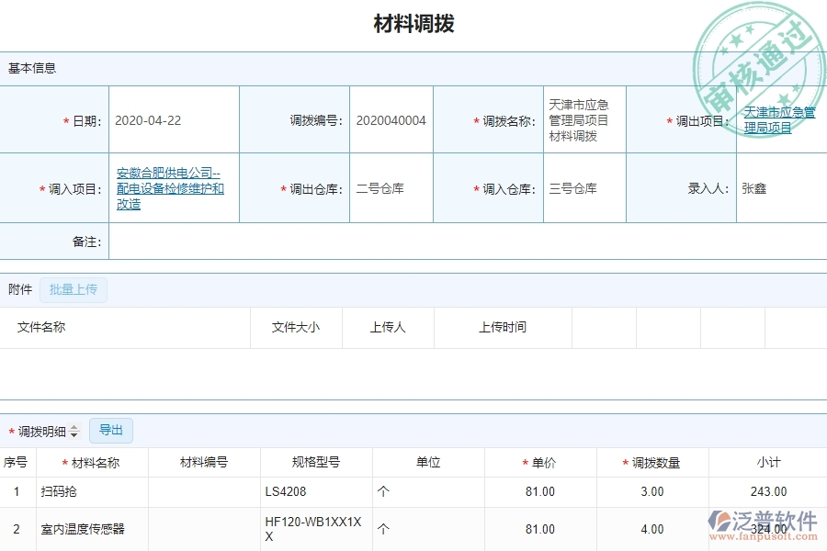827x551 pixels.
Task: Click the 单价 column header
Action: (x=544, y=462)
